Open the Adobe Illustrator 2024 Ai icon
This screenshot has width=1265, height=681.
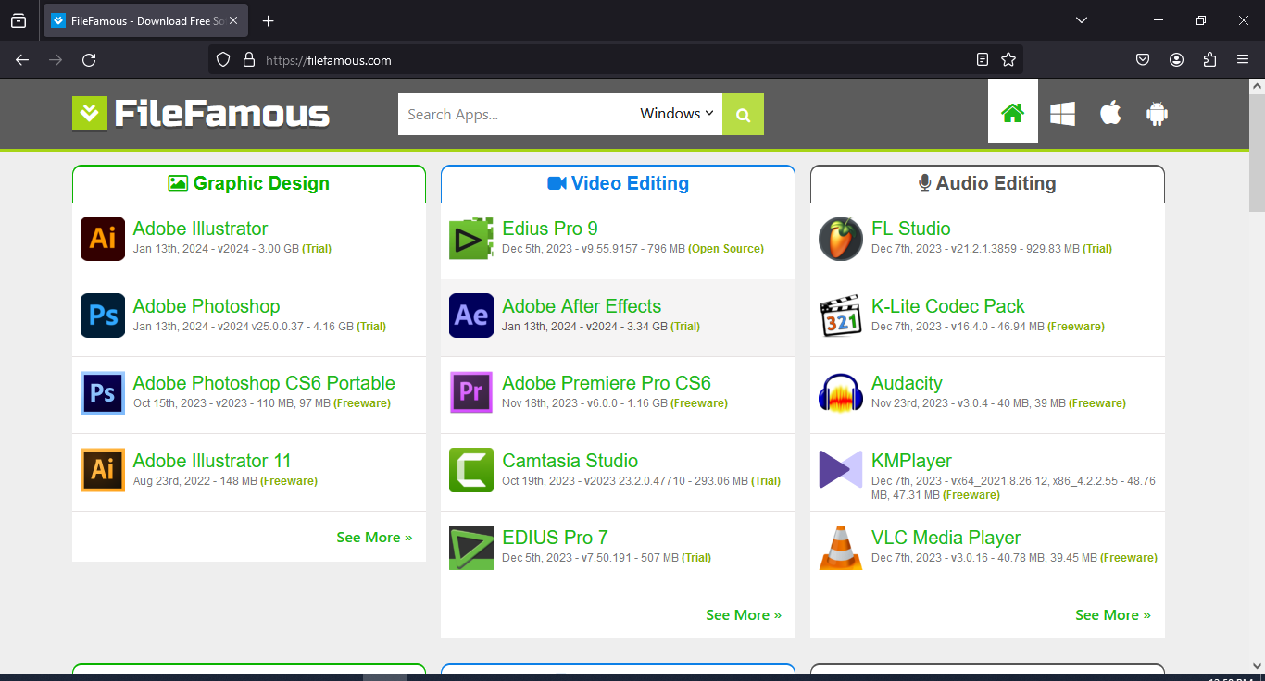click(x=103, y=239)
